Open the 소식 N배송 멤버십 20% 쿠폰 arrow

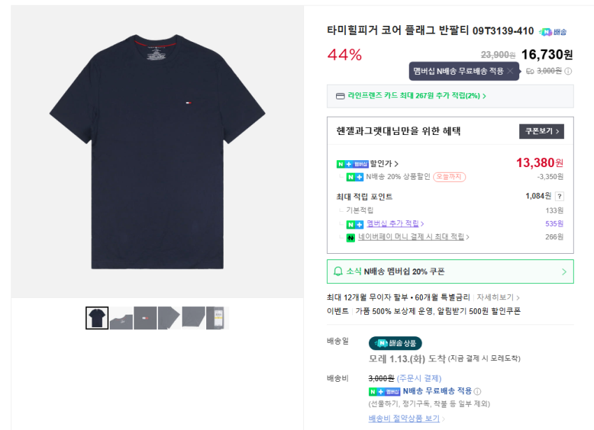tap(564, 272)
